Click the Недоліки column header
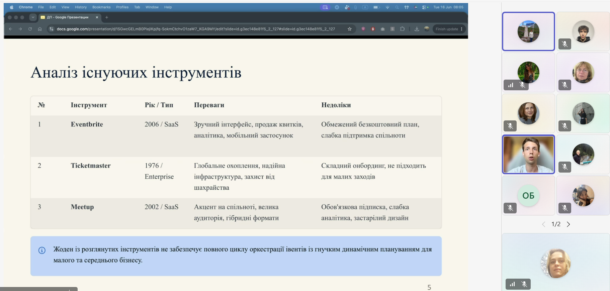This screenshot has height=291, width=610. (x=336, y=105)
